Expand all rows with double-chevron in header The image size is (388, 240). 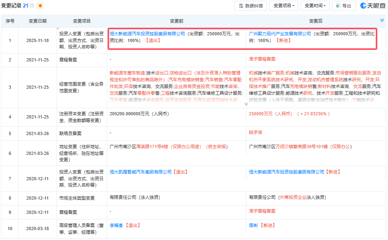382,20
